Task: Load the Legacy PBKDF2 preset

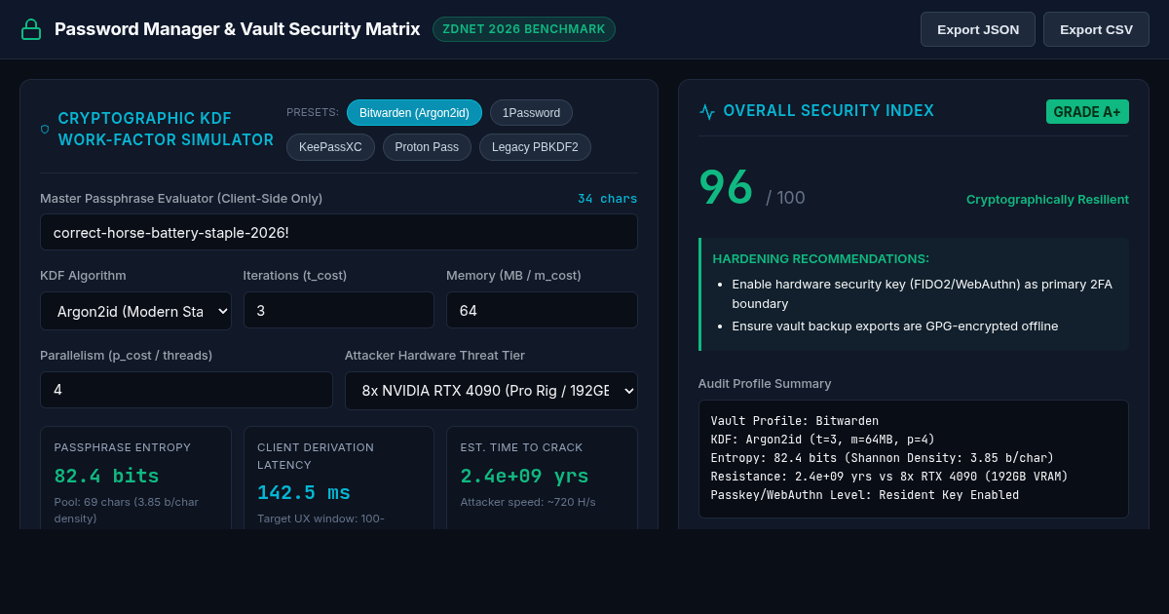Action: click(535, 147)
